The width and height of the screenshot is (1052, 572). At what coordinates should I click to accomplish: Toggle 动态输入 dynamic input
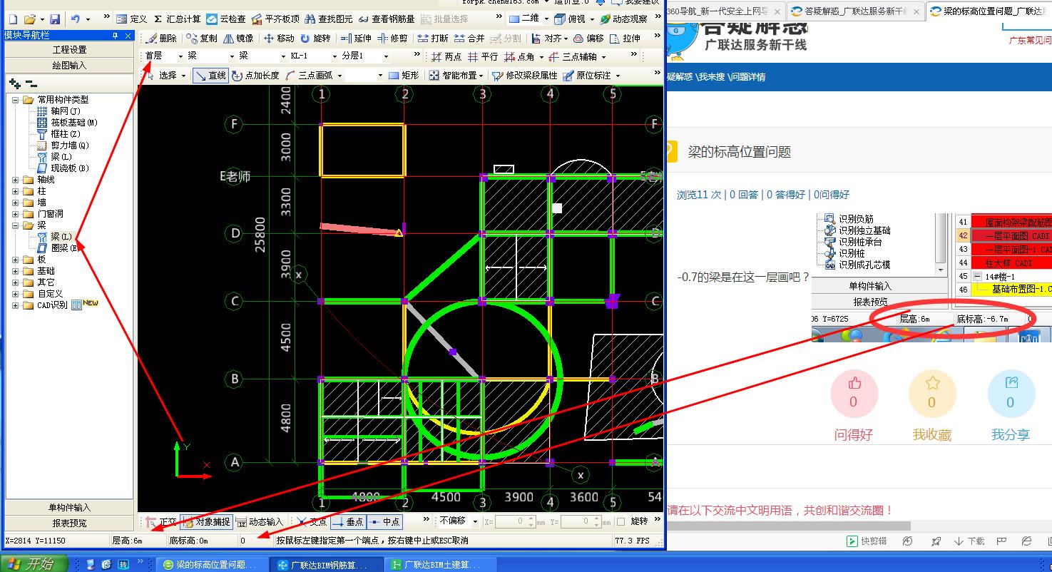260,522
